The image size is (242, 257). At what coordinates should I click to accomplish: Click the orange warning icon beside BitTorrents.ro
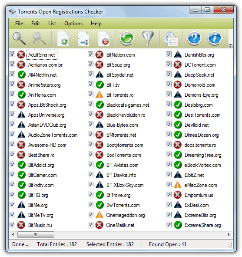tap(99, 95)
